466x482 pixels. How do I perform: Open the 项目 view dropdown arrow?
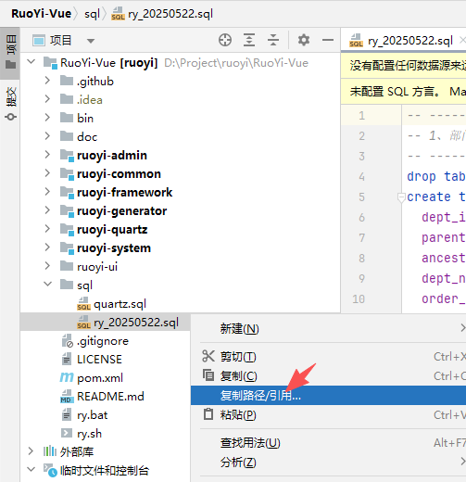91,41
